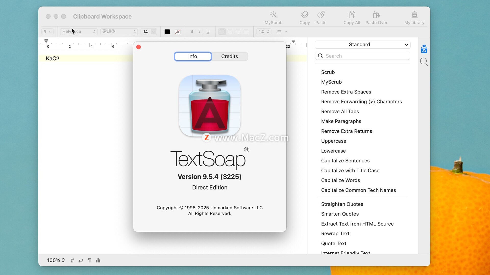Open the list bullets dropdown

coord(282,32)
